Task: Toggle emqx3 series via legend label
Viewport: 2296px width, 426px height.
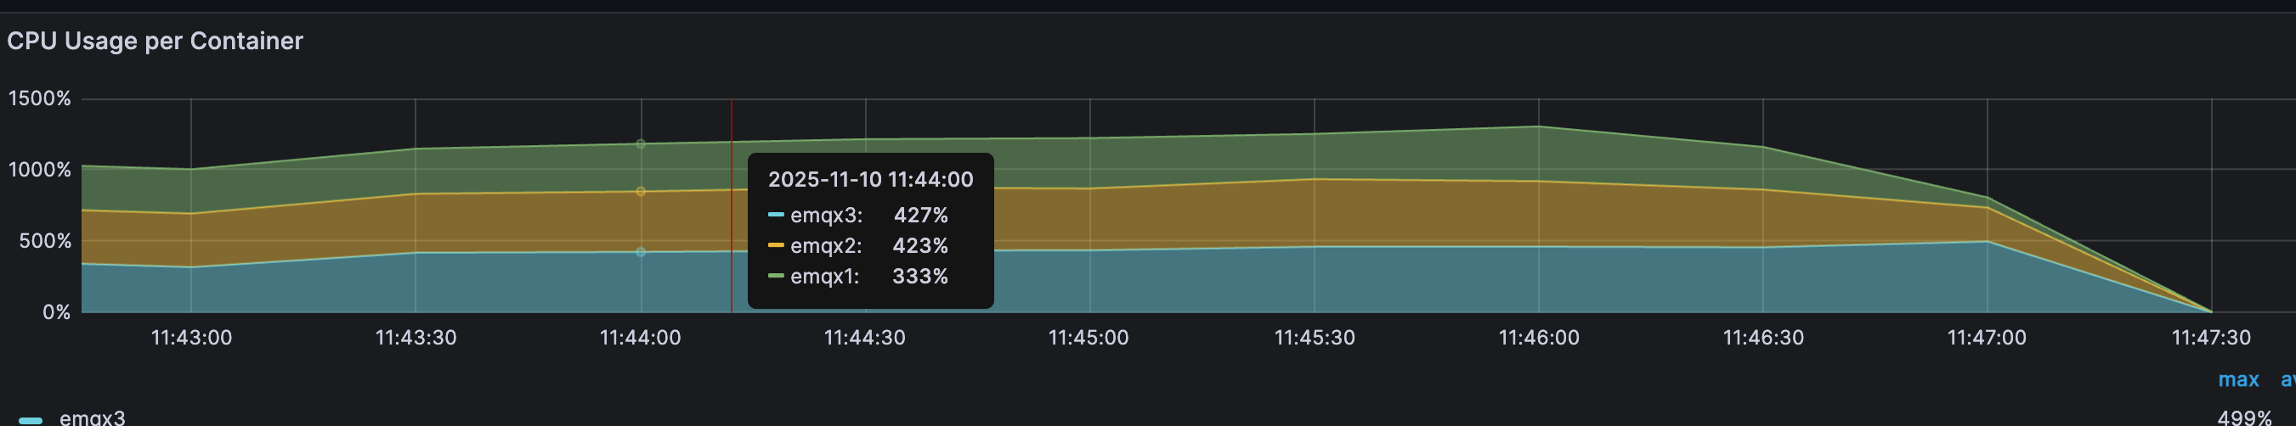Action: pos(92,418)
